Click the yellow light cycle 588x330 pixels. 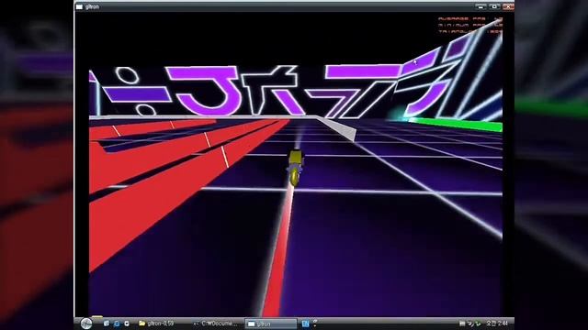pos(295,168)
